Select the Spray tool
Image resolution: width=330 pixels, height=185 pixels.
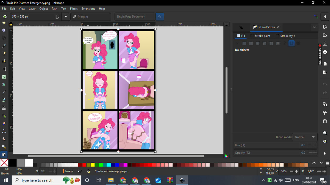coord(4,116)
